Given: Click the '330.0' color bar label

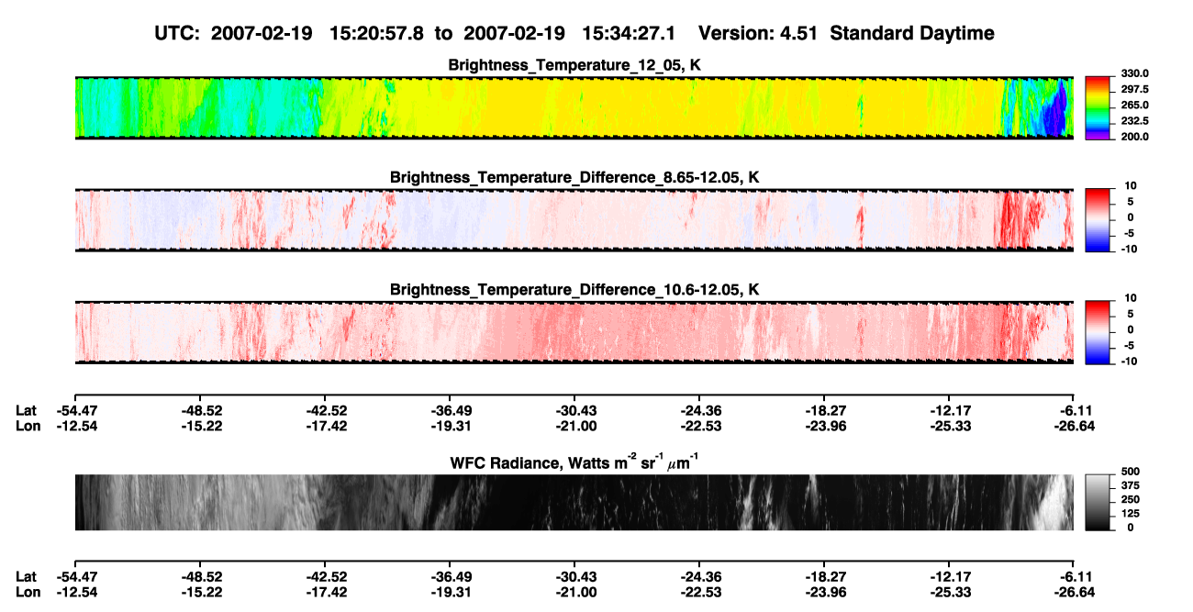Looking at the screenshot, I should pyautogui.click(x=1134, y=74).
